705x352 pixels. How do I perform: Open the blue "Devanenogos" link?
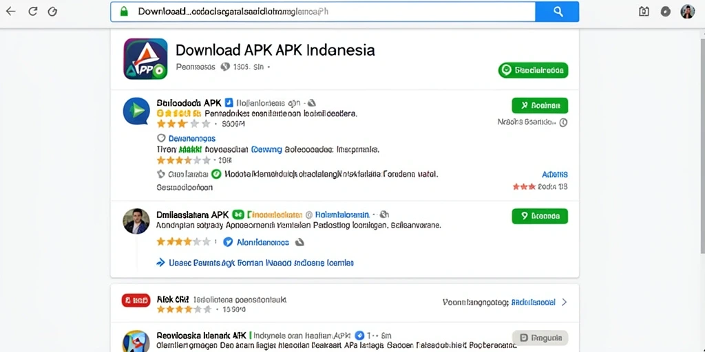tap(191, 138)
